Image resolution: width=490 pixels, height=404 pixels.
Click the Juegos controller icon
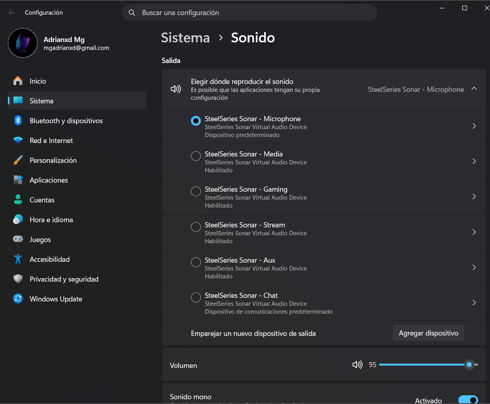click(18, 239)
